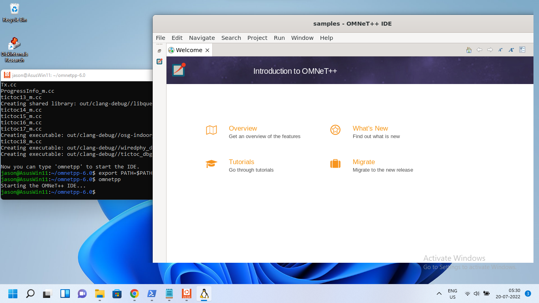Click 'tictoc18_m.cc' line in terminal
Viewport: 539px width, 303px height.
21,141
